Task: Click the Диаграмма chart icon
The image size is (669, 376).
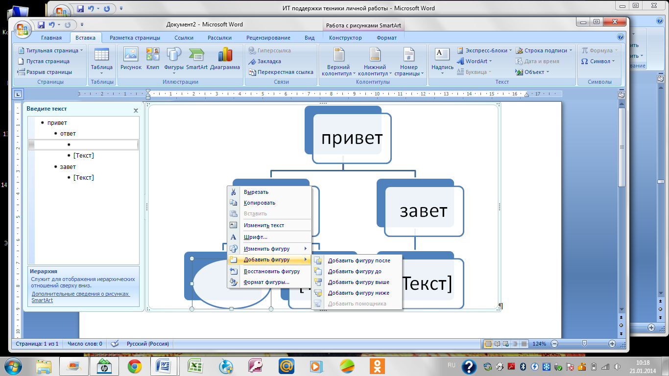Action: click(x=225, y=59)
